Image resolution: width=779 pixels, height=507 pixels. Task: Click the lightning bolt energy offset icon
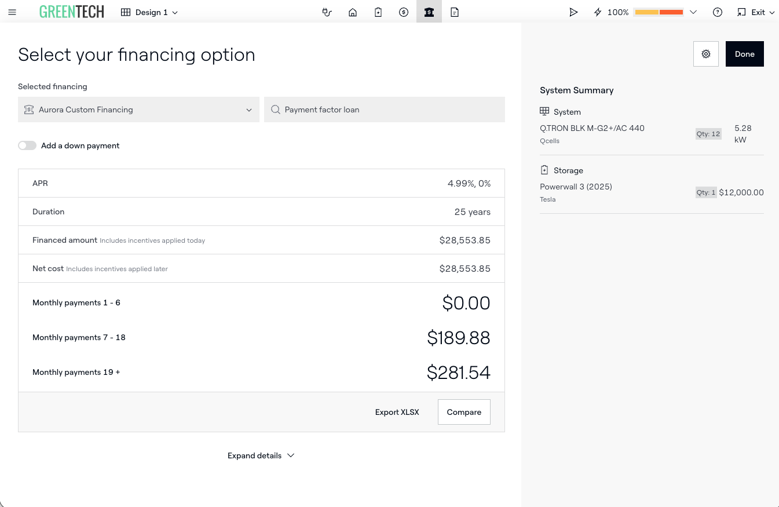click(598, 12)
